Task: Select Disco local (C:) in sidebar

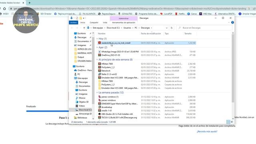Action: [84, 110]
